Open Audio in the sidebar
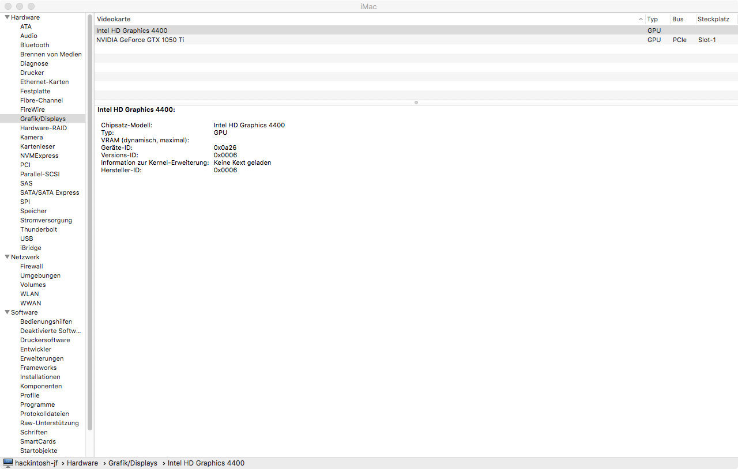 29,36
